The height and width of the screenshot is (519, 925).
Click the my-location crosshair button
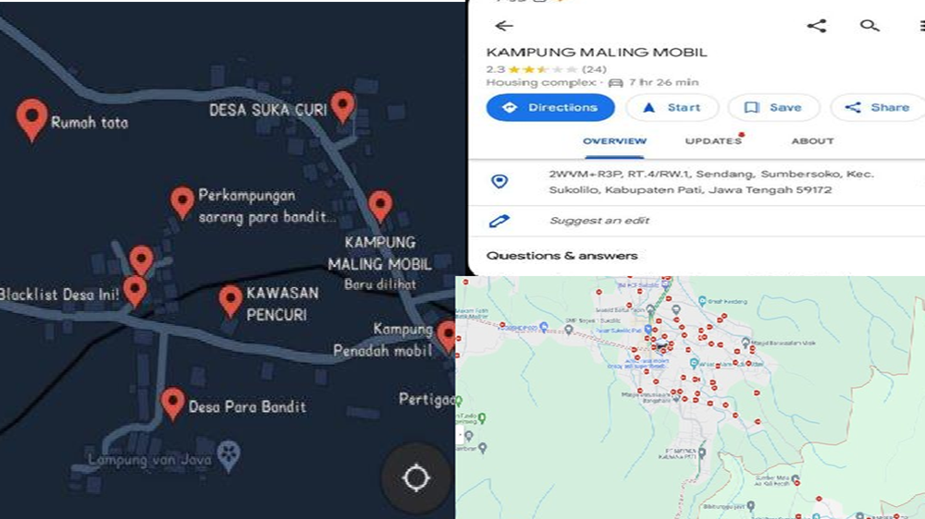pyautogui.click(x=416, y=477)
